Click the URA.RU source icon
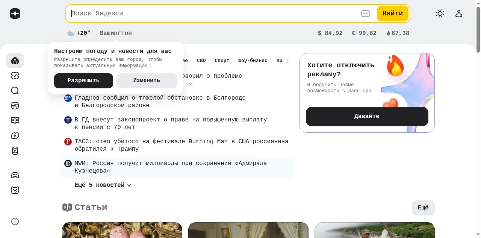The width and height of the screenshot is (481, 238). [x=68, y=98]
